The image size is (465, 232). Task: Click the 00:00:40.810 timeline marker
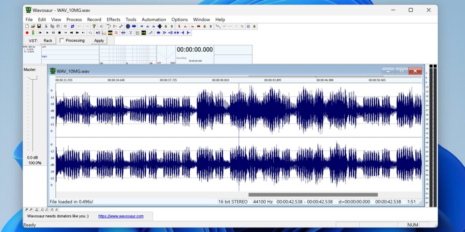(219, 80)
